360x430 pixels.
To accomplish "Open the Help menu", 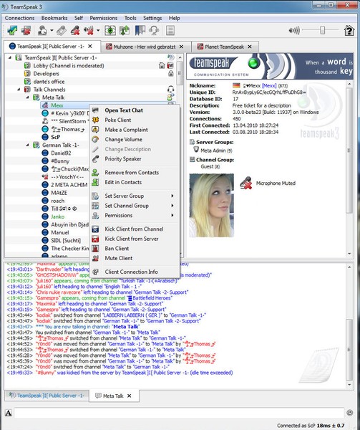I will click(x=174, y=18).
